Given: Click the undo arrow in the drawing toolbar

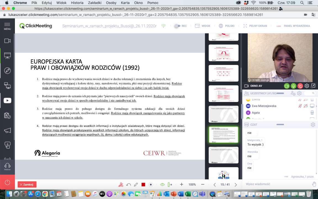Looking at the screenshot, I should [x=128, y=184].
